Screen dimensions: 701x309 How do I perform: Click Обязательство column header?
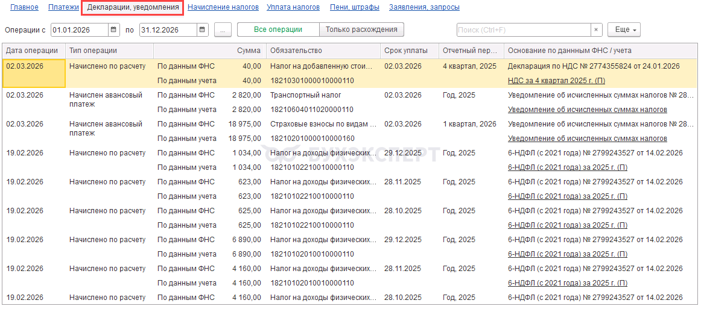[323, 51]
